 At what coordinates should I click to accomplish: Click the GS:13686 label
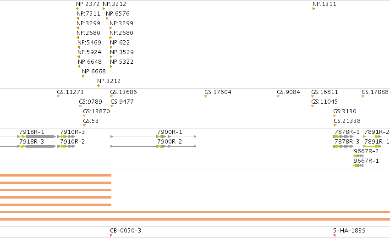click(124, 92)
